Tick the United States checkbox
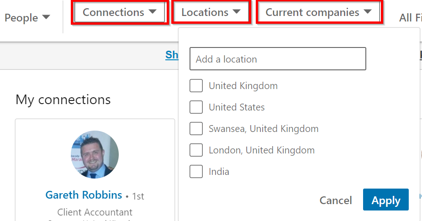The image size is (422, 221). coord(196,107)
